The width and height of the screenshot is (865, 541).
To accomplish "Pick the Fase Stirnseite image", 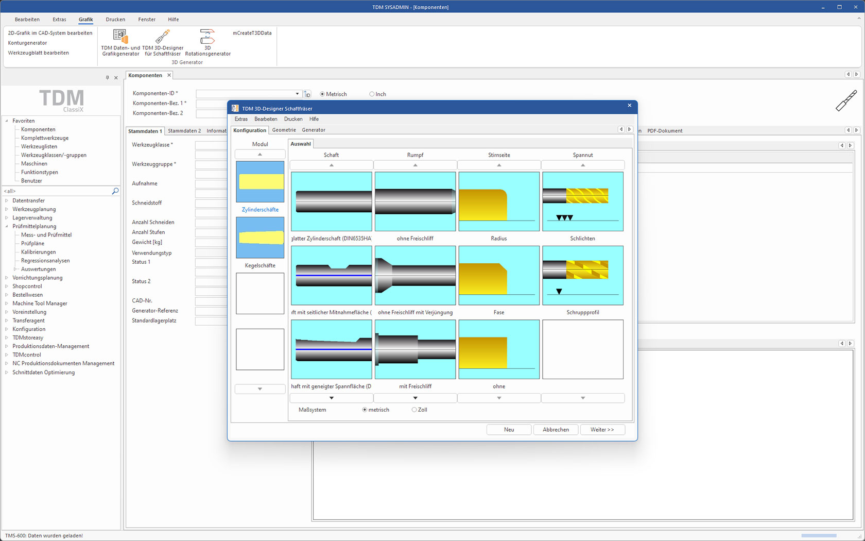I will [x=499, y=276].
